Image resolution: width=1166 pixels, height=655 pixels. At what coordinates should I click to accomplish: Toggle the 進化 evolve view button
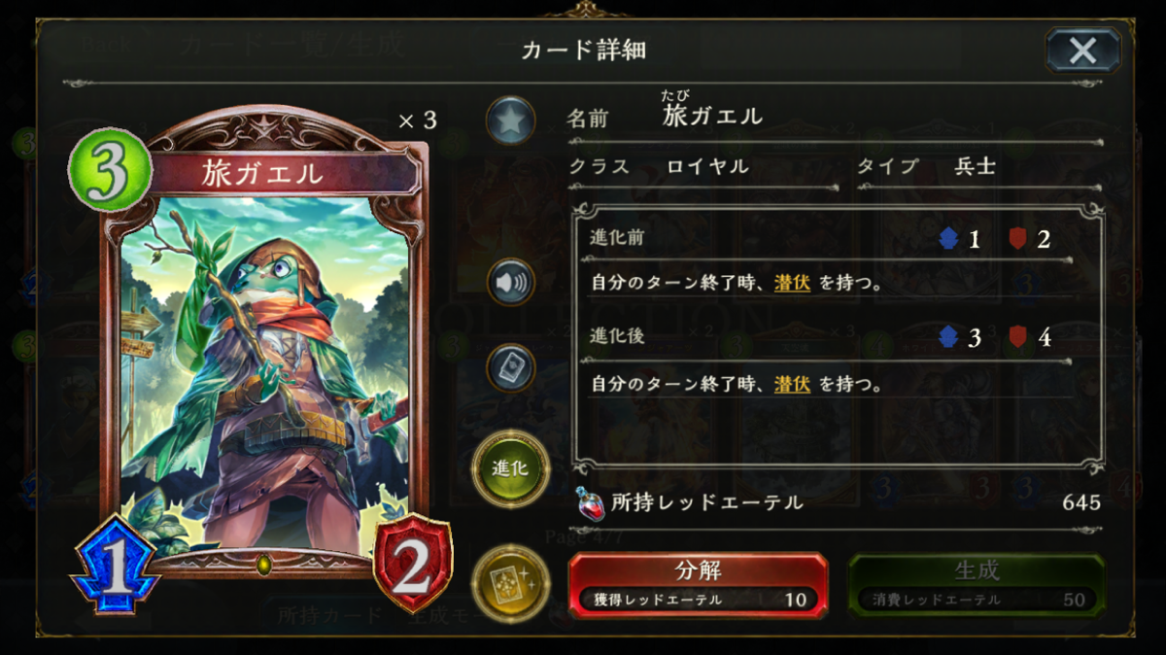point(510,467)
